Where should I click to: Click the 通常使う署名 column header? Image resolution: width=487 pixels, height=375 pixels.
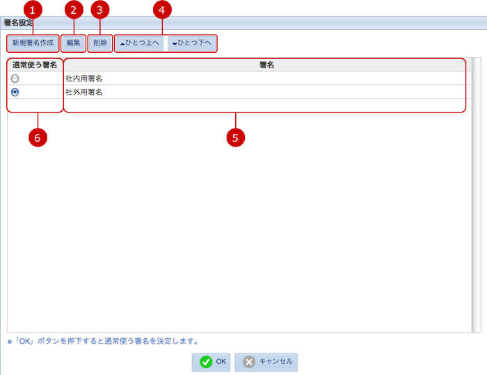click(35, 65)
